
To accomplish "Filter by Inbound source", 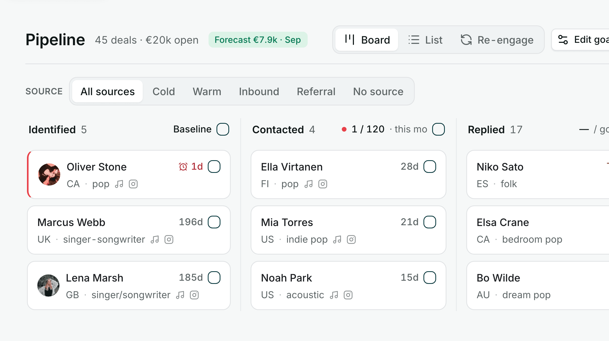I will 259,91.
